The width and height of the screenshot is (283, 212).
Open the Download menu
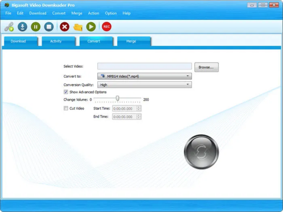coord(38,13)
